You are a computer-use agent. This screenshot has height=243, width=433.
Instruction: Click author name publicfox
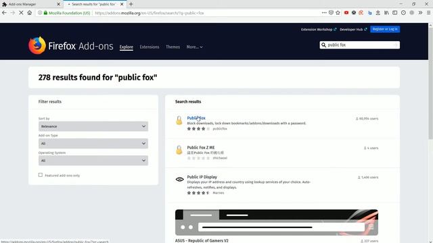[x=220, y=129]
